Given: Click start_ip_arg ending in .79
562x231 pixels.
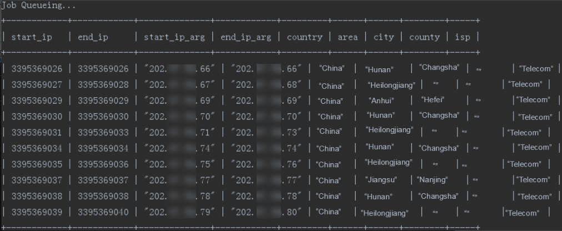Looking at the screenshot, I should pos(179,212).
